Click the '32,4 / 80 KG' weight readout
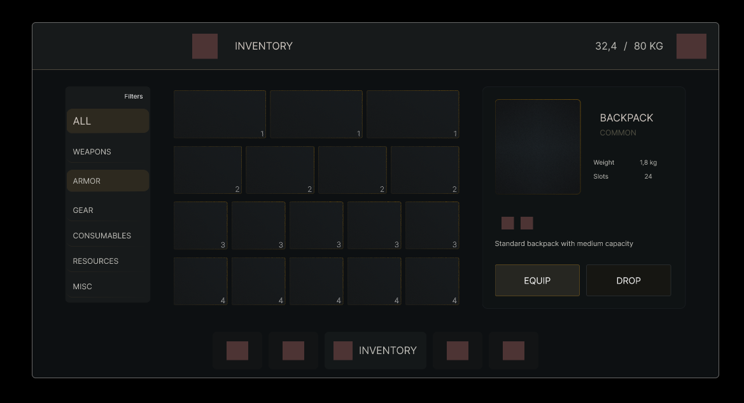This screenshot has width=744, height=403. coord(629,46)
